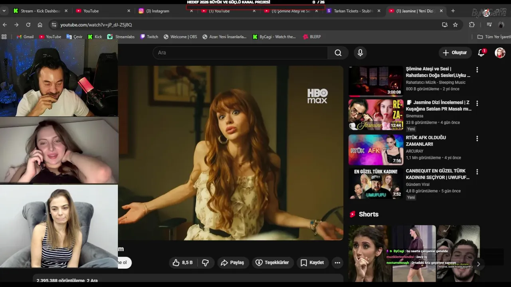Go forward to next page
Viewport: 511px width, 287px height.
click(x=16, y=25)
